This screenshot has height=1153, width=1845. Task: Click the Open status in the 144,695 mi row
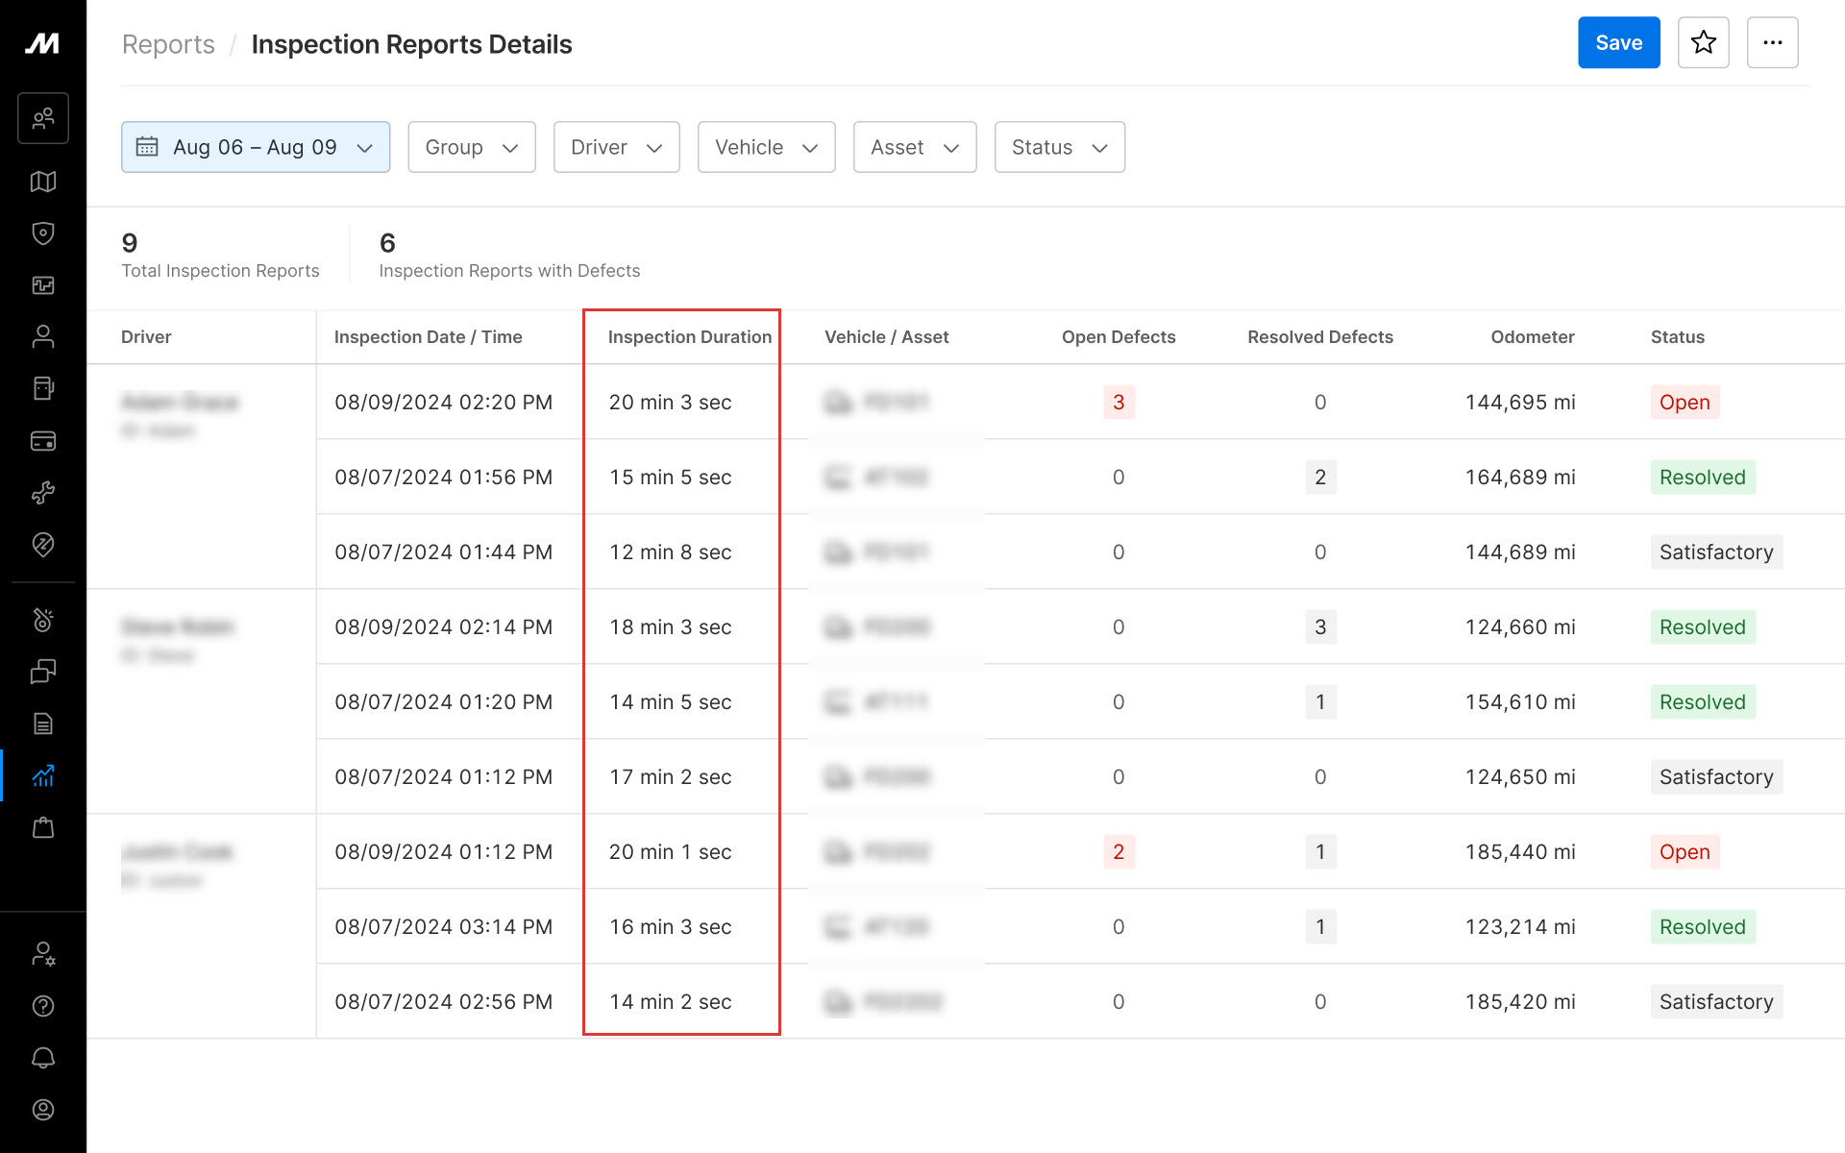pyautogui.click(x=1685, y=403)
